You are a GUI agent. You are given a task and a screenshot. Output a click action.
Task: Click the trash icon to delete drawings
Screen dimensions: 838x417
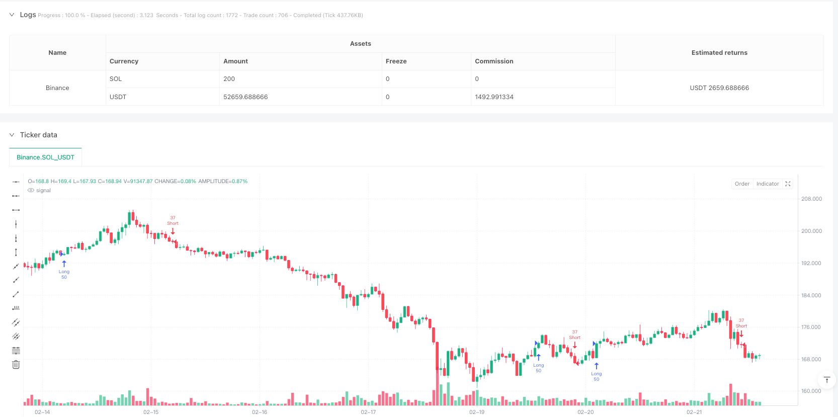coord(16,365)
